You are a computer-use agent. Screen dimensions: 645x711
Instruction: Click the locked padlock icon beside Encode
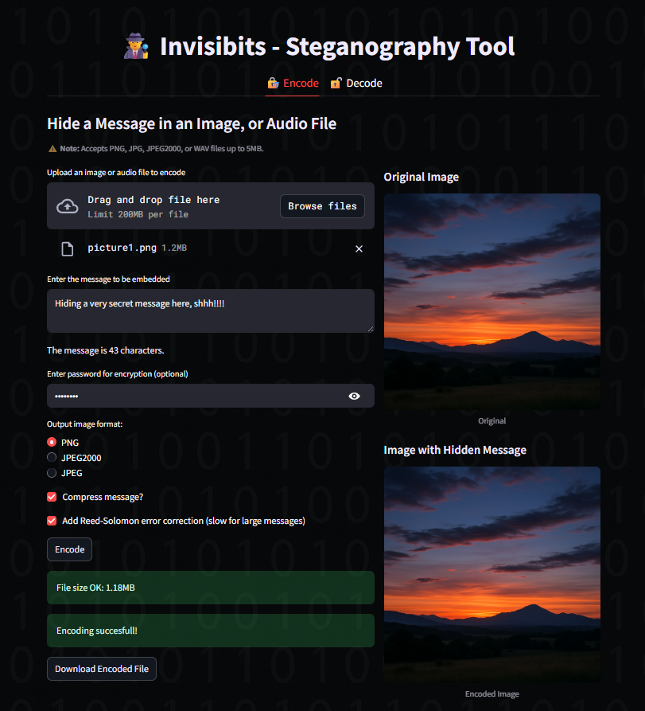pyautogui.click(x=273, y=83)
